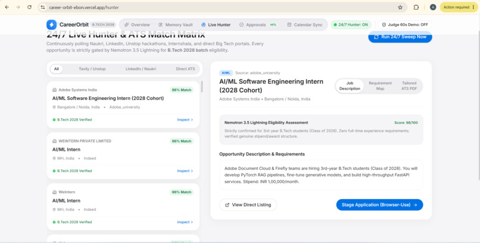
Task: Click Stage Application (Browser-Use) button
Action: point(379,205)
